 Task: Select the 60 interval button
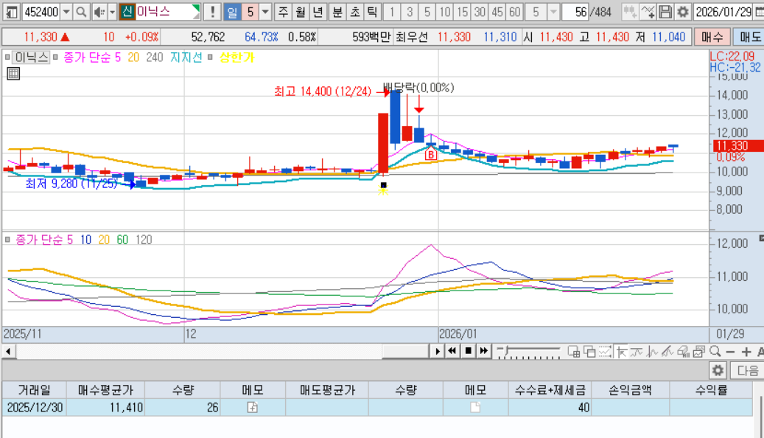tap(515, 12)
